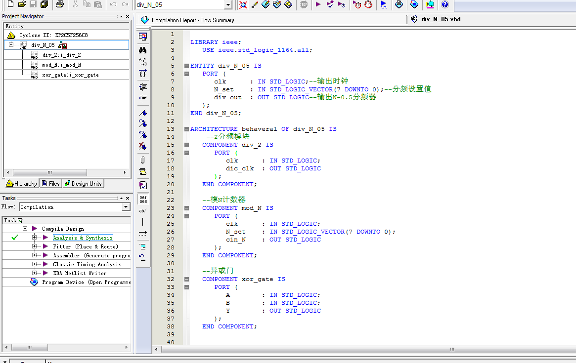576x363 pixels.
Task: Toggle case with the ab/ icon
Action: point(143,210)
